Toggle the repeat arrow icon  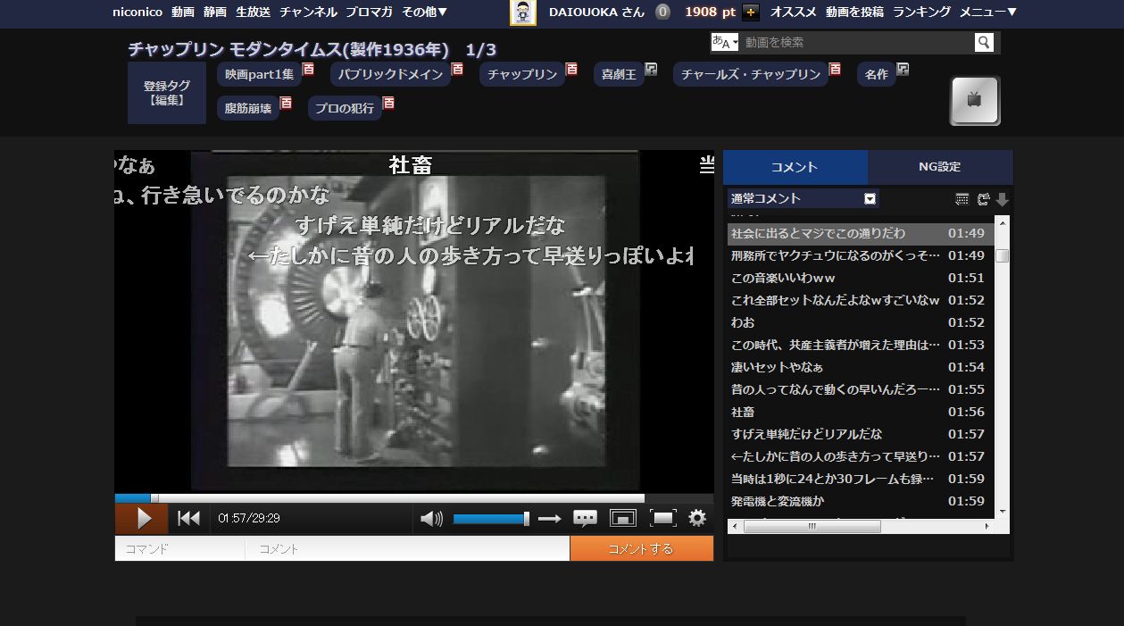point(550,519)
